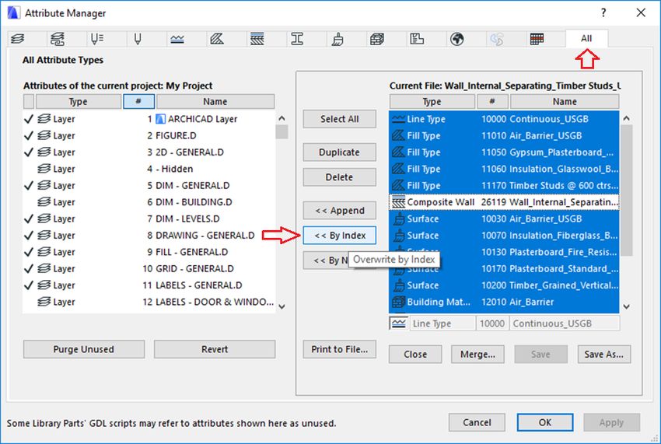
Task: Select Insulation_Fiberglass surface row
Action: (504, 236)
